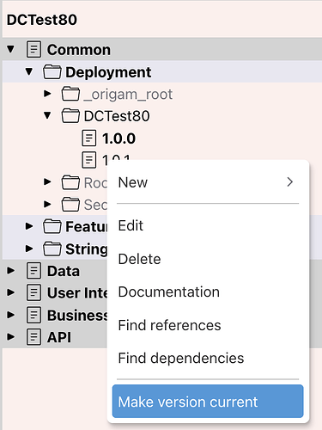Click the 1.0.1 version document icon

pyautogui.click(x=89, y=160)
